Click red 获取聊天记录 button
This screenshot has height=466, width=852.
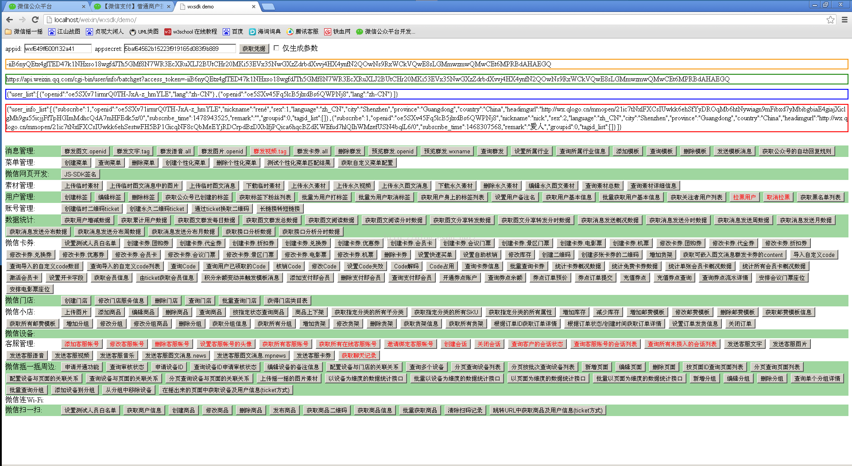(359, 355)
